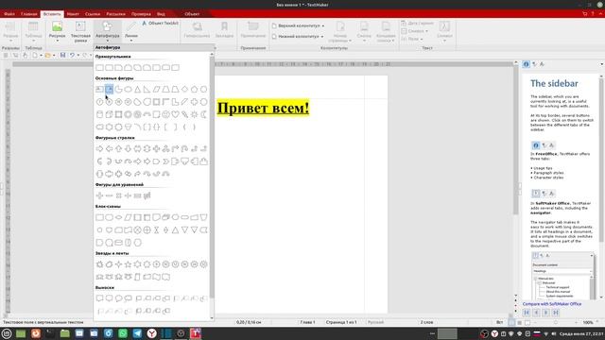605x340 pixels.
Task: Pick the up block arrow
Action: (118, 149)
